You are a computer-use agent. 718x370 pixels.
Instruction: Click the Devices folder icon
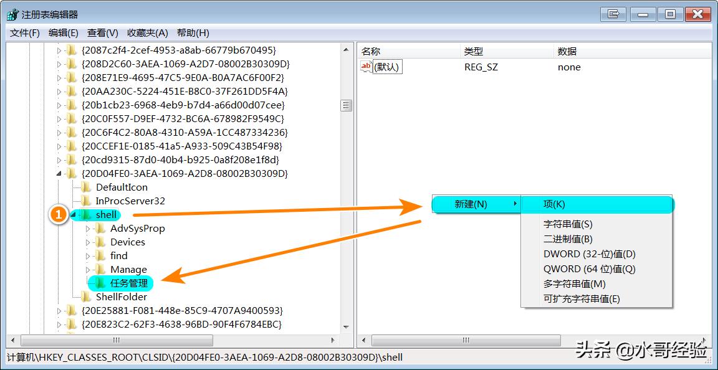pyautogui.click(x=100, y=242)
